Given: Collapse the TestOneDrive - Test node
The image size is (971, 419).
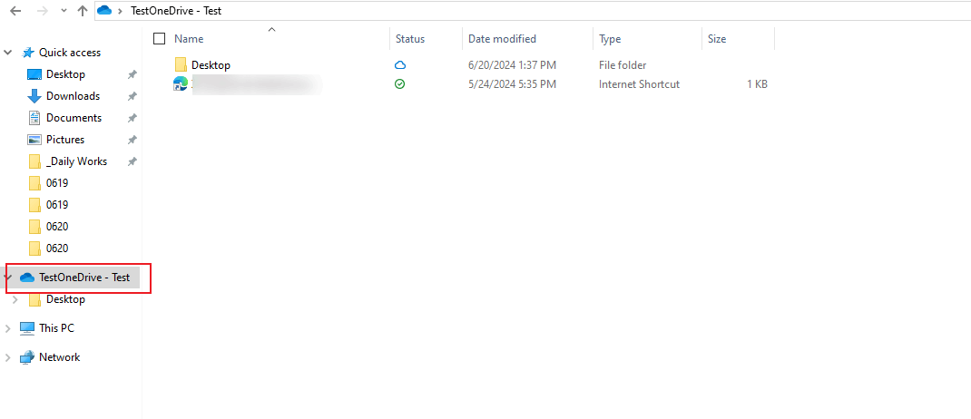Looking at the screenshot, I should point(8,278).
